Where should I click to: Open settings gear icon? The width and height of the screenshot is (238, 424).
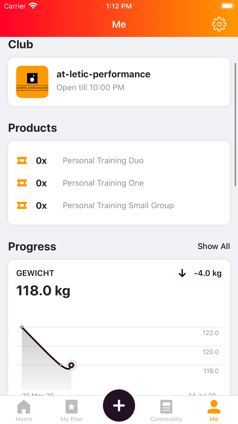click(x=219, y=24)
